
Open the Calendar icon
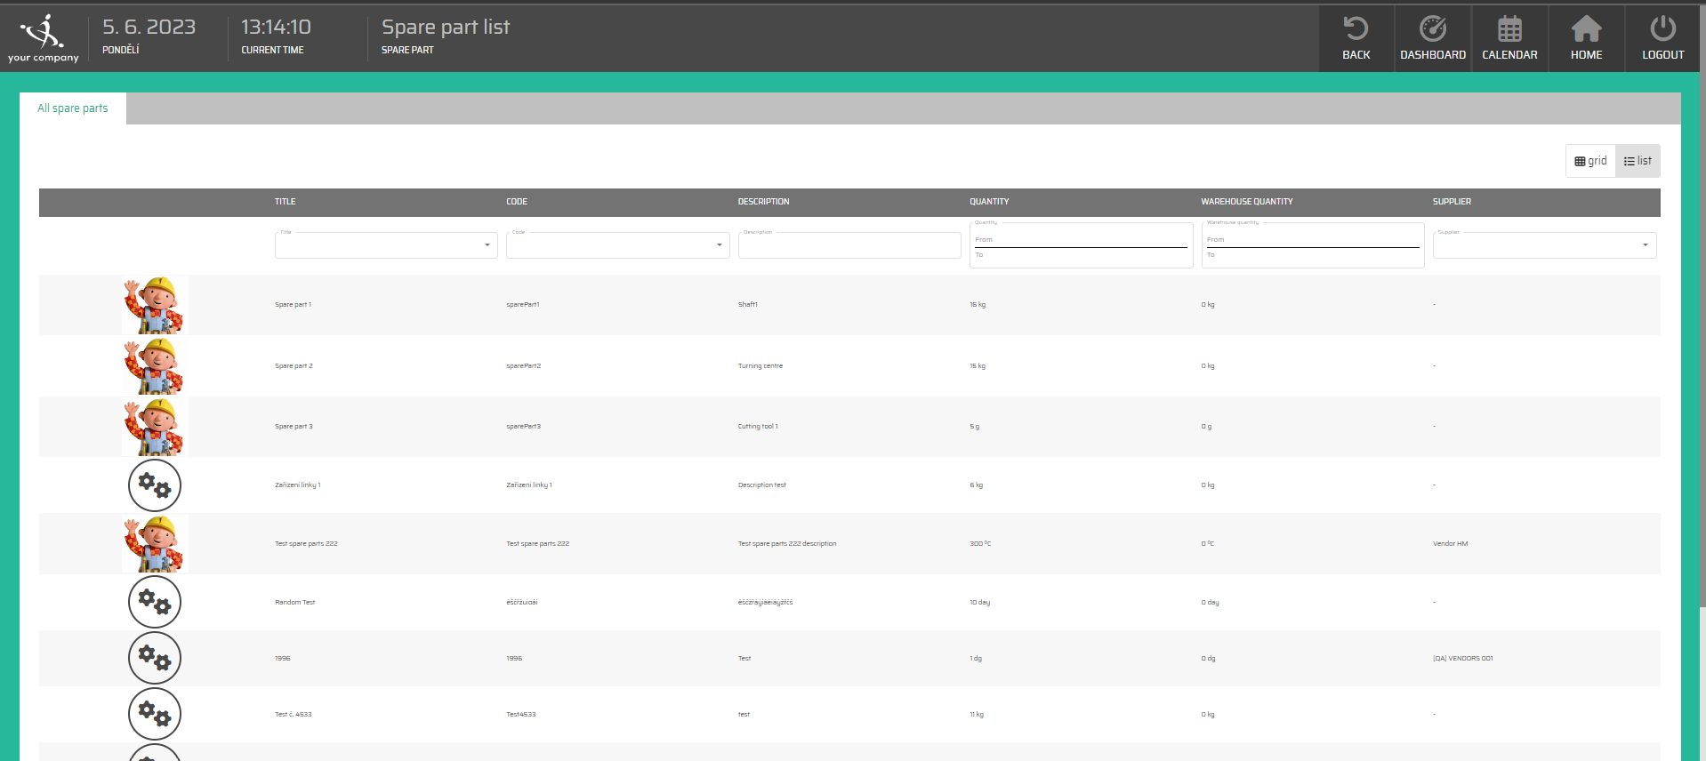click(1509, 29)
